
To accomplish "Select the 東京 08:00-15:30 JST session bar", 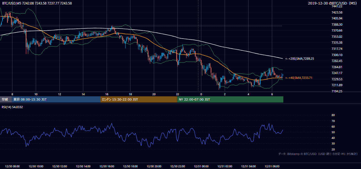I will coord(56,99).
